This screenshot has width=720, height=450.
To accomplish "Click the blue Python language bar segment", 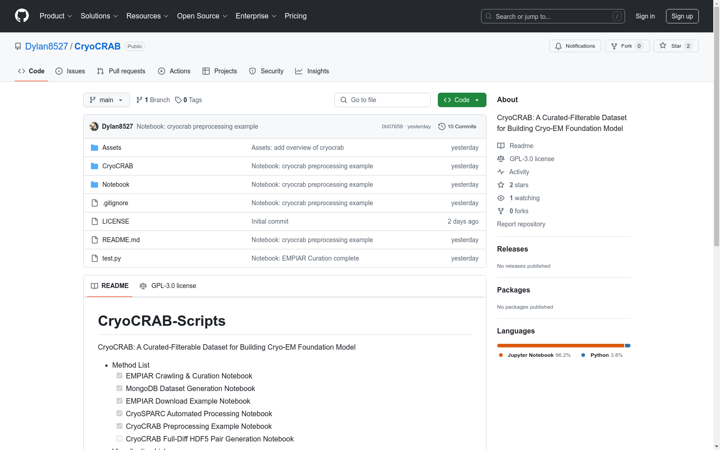I will point(628,346).
